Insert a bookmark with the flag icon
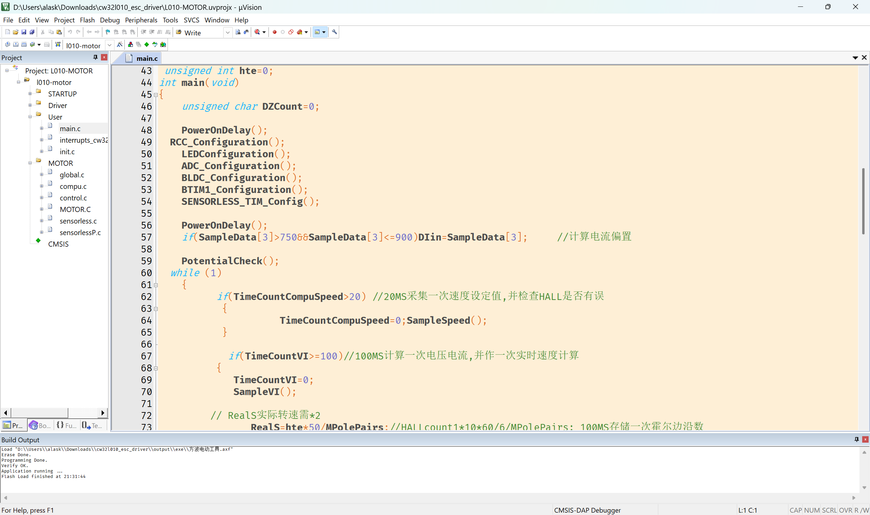The height and width of the screenshot is (515, 870). (x=108, y=32)
